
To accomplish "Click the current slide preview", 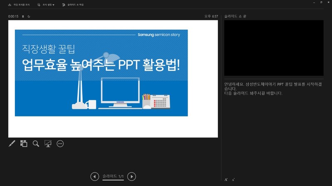I will (113, 79).
